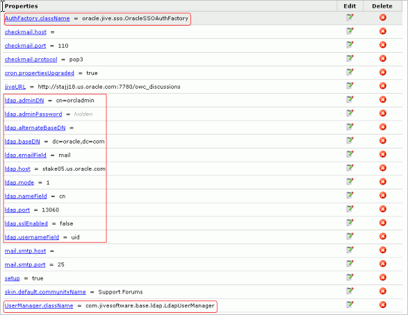Edit the ldap.usernameField property

pyautogui.click(x=350, y=237)
